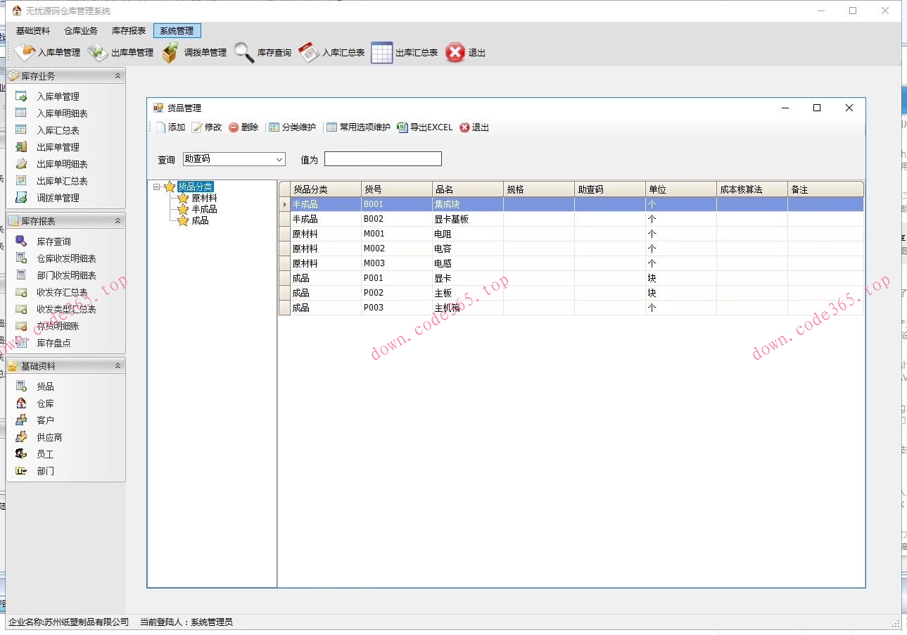Click the 删除 button in 货品管理

point(243,127)
